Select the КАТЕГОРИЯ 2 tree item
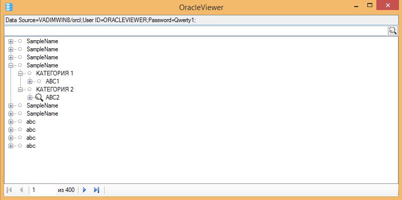 click(55, 89)
